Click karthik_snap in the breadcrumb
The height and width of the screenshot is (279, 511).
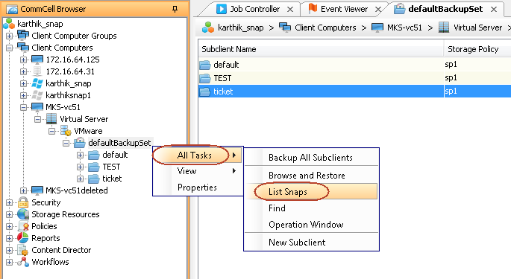240,28
